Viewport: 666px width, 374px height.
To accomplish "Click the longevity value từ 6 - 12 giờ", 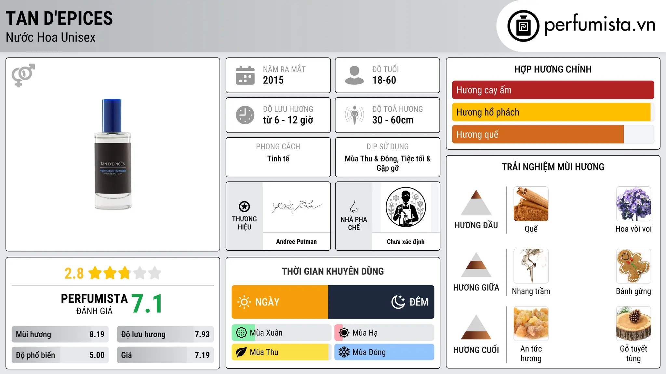I will click(288, 120).
